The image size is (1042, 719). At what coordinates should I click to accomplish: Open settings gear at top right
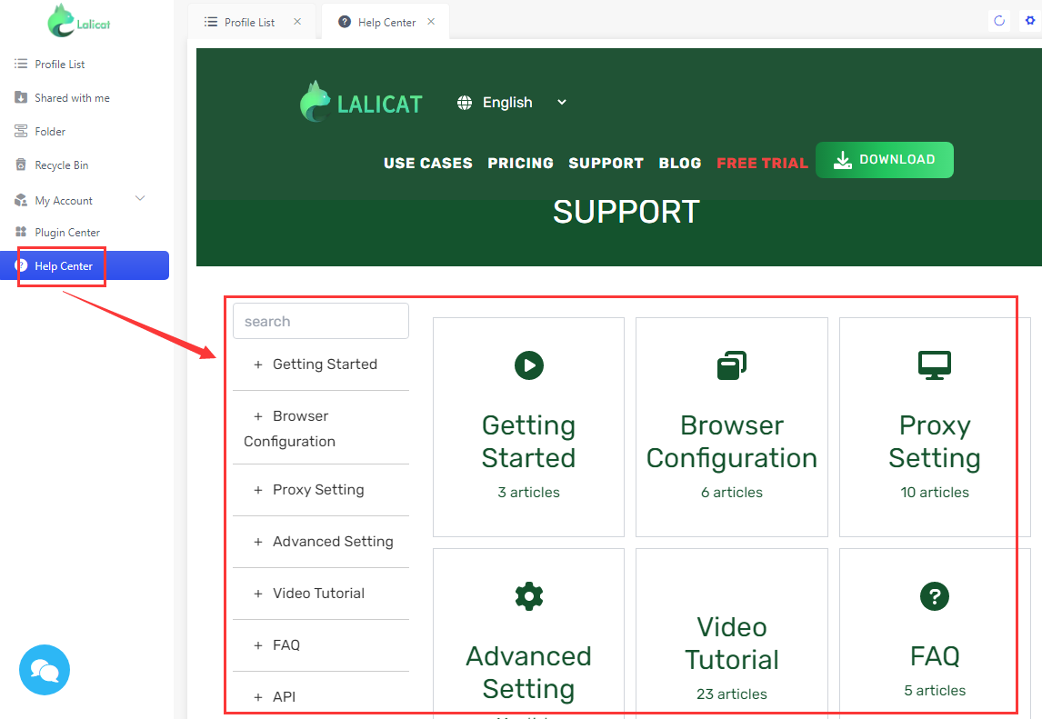(x=1030, y=21)
